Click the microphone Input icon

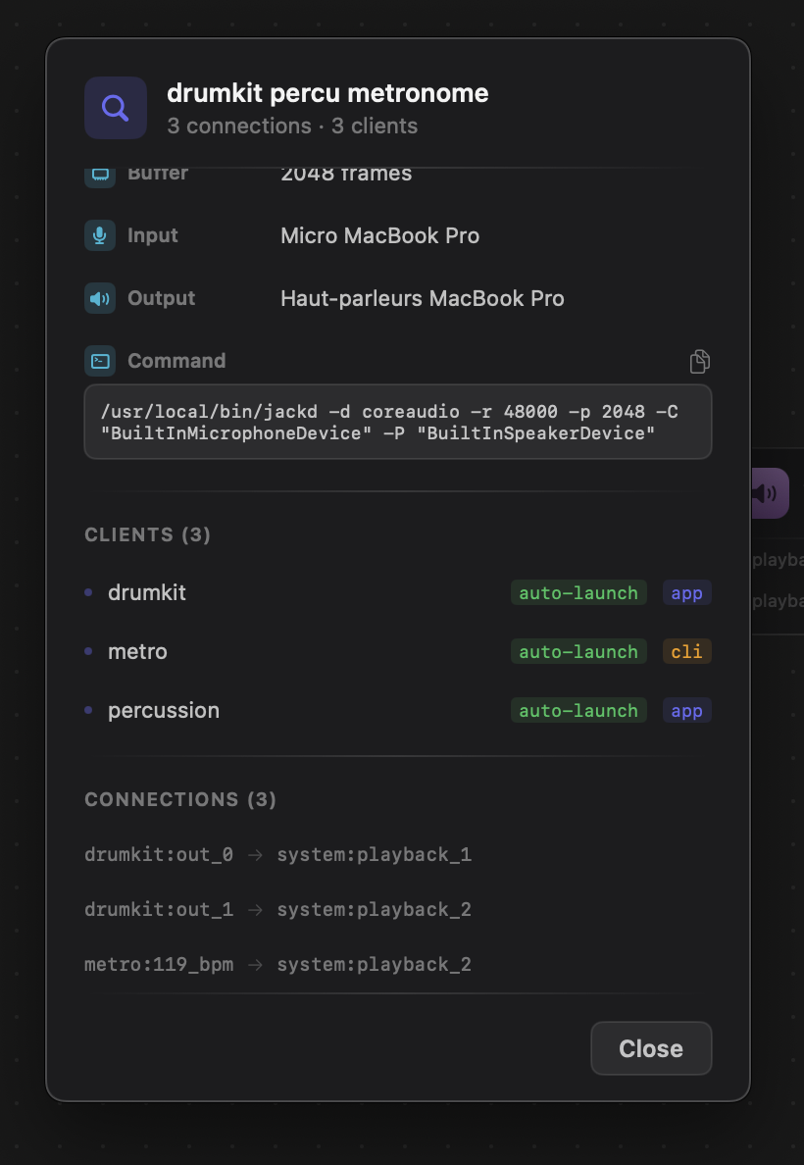point(100,235)
